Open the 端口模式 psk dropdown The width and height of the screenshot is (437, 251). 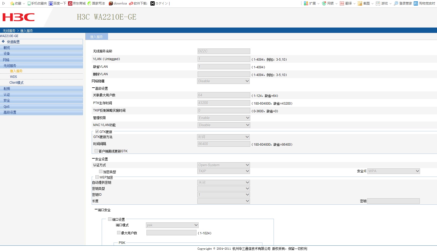[172, 225]
